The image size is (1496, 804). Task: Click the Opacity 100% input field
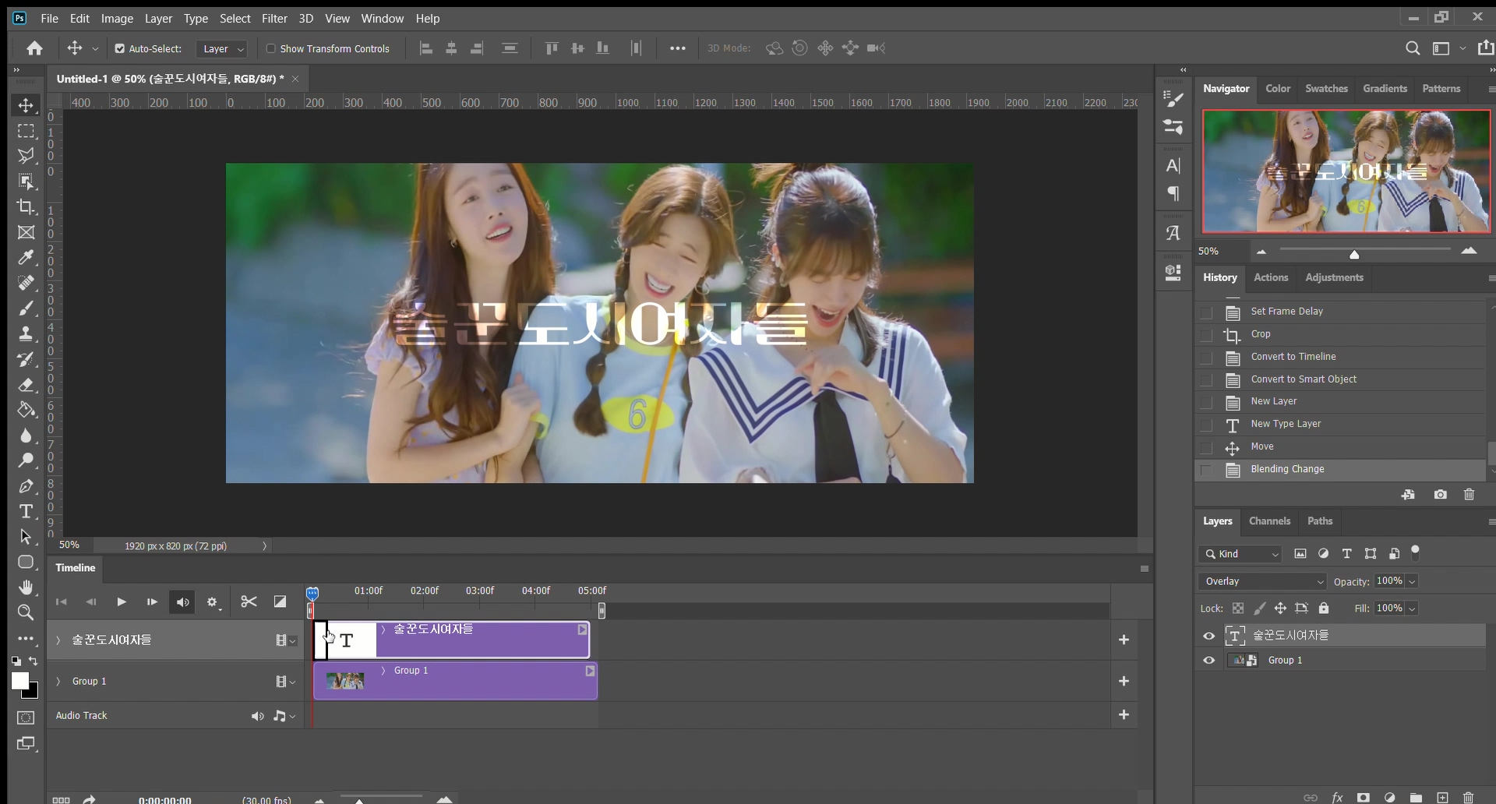(x=1389, y=581)
